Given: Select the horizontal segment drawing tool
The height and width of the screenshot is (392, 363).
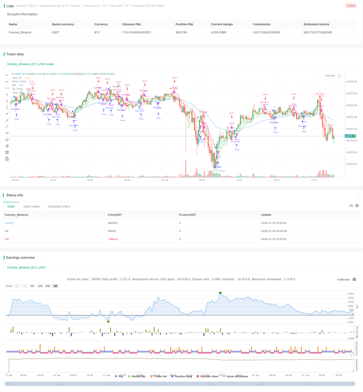Looking at the screenshot, I should click(x=7, y=88).
